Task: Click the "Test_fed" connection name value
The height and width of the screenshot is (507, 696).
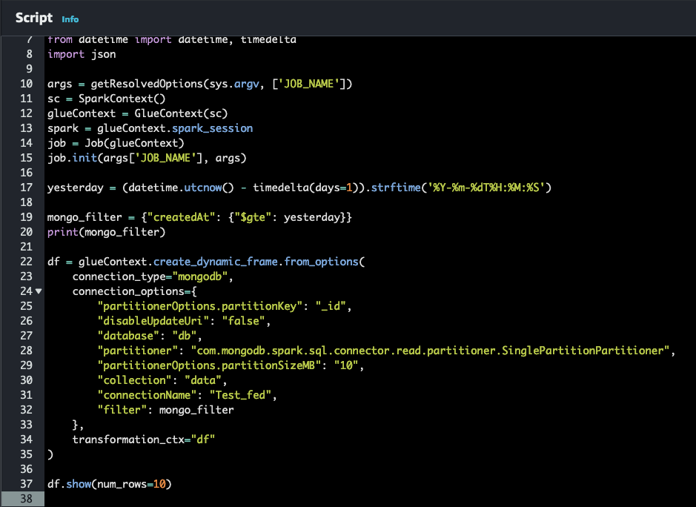Action: (x=240, y=395)
